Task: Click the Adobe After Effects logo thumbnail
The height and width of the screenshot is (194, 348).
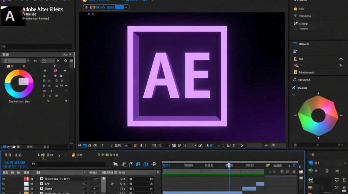Action: 13,16
